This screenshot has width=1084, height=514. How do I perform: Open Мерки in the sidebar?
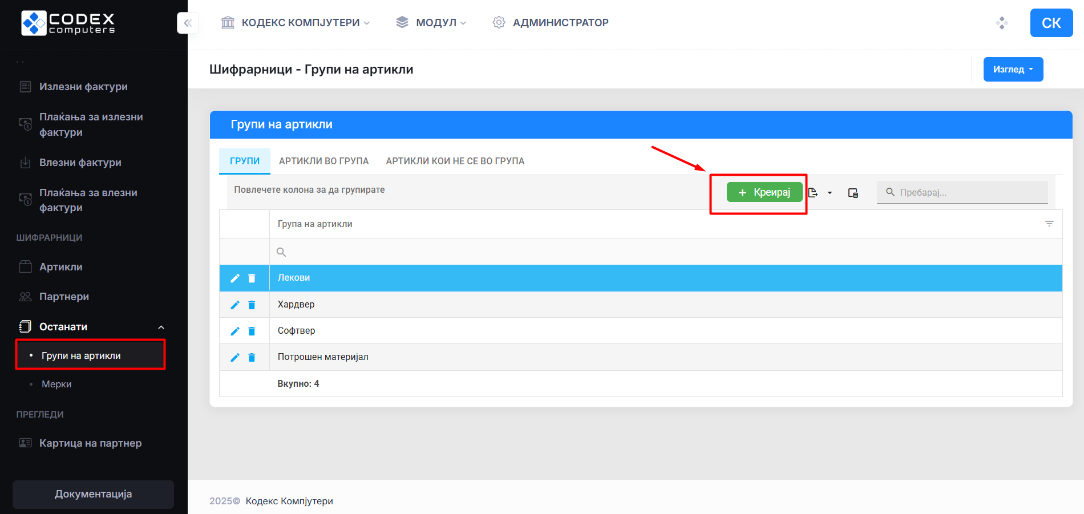56,385
